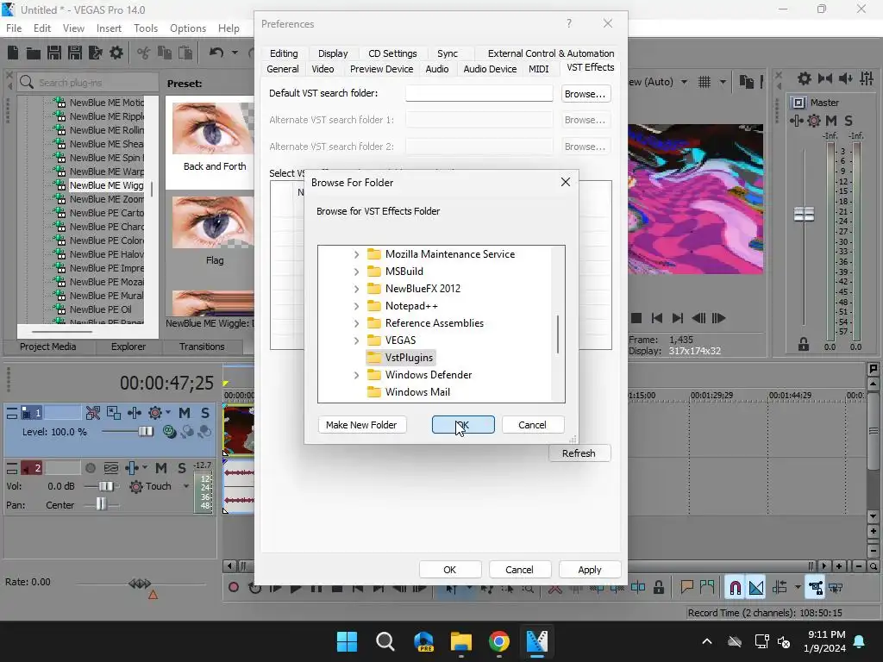Solo audio track 2
This screenshot has height=662, width=883.
[x=181, y=468]
